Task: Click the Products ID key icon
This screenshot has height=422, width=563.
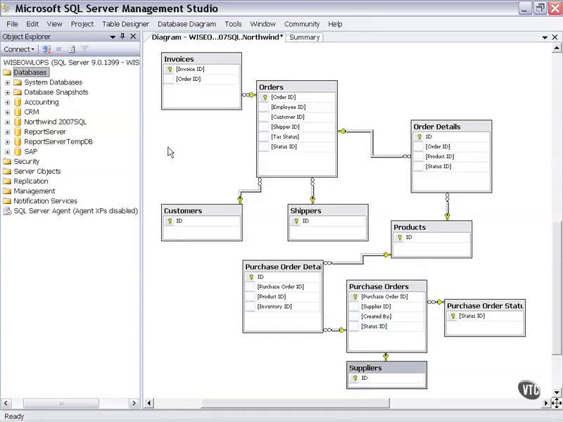Action: pyautogui.click(x=400, y=238)
